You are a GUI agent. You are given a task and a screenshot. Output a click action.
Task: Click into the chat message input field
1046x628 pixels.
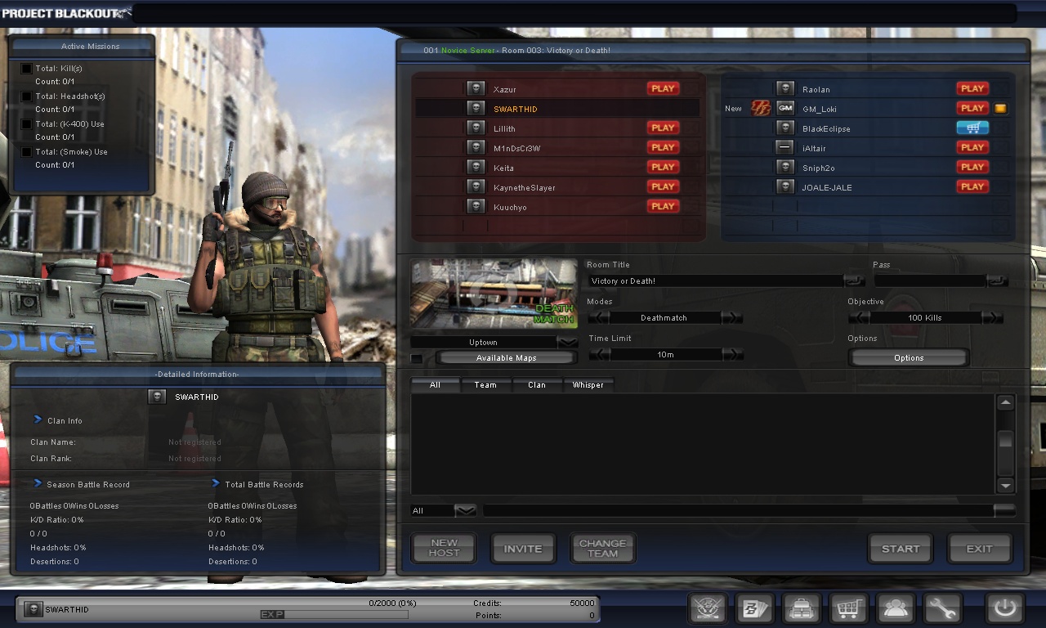(738, 510)
